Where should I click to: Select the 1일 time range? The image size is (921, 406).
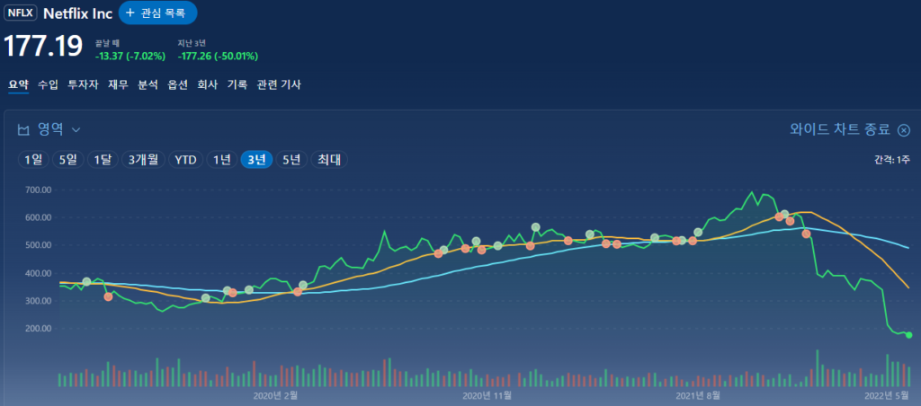click(x=33, y=160)
